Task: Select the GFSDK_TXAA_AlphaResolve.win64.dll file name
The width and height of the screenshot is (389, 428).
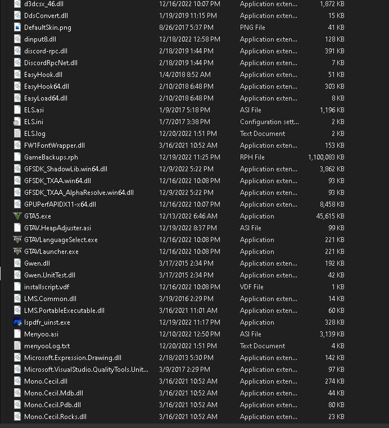Action: (x=79, y=193)
